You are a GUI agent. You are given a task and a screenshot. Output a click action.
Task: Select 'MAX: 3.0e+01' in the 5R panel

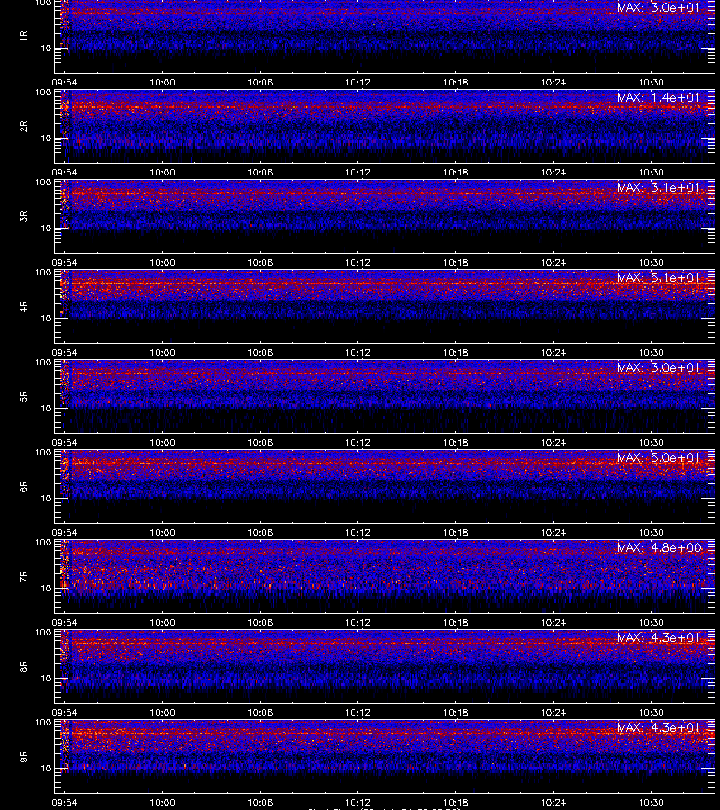(659, 367)
